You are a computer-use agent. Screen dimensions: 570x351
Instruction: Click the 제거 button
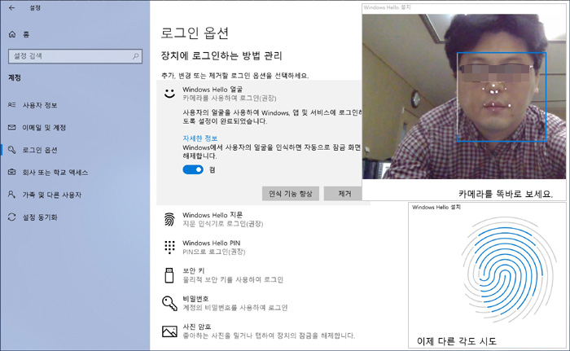[343, 194]
